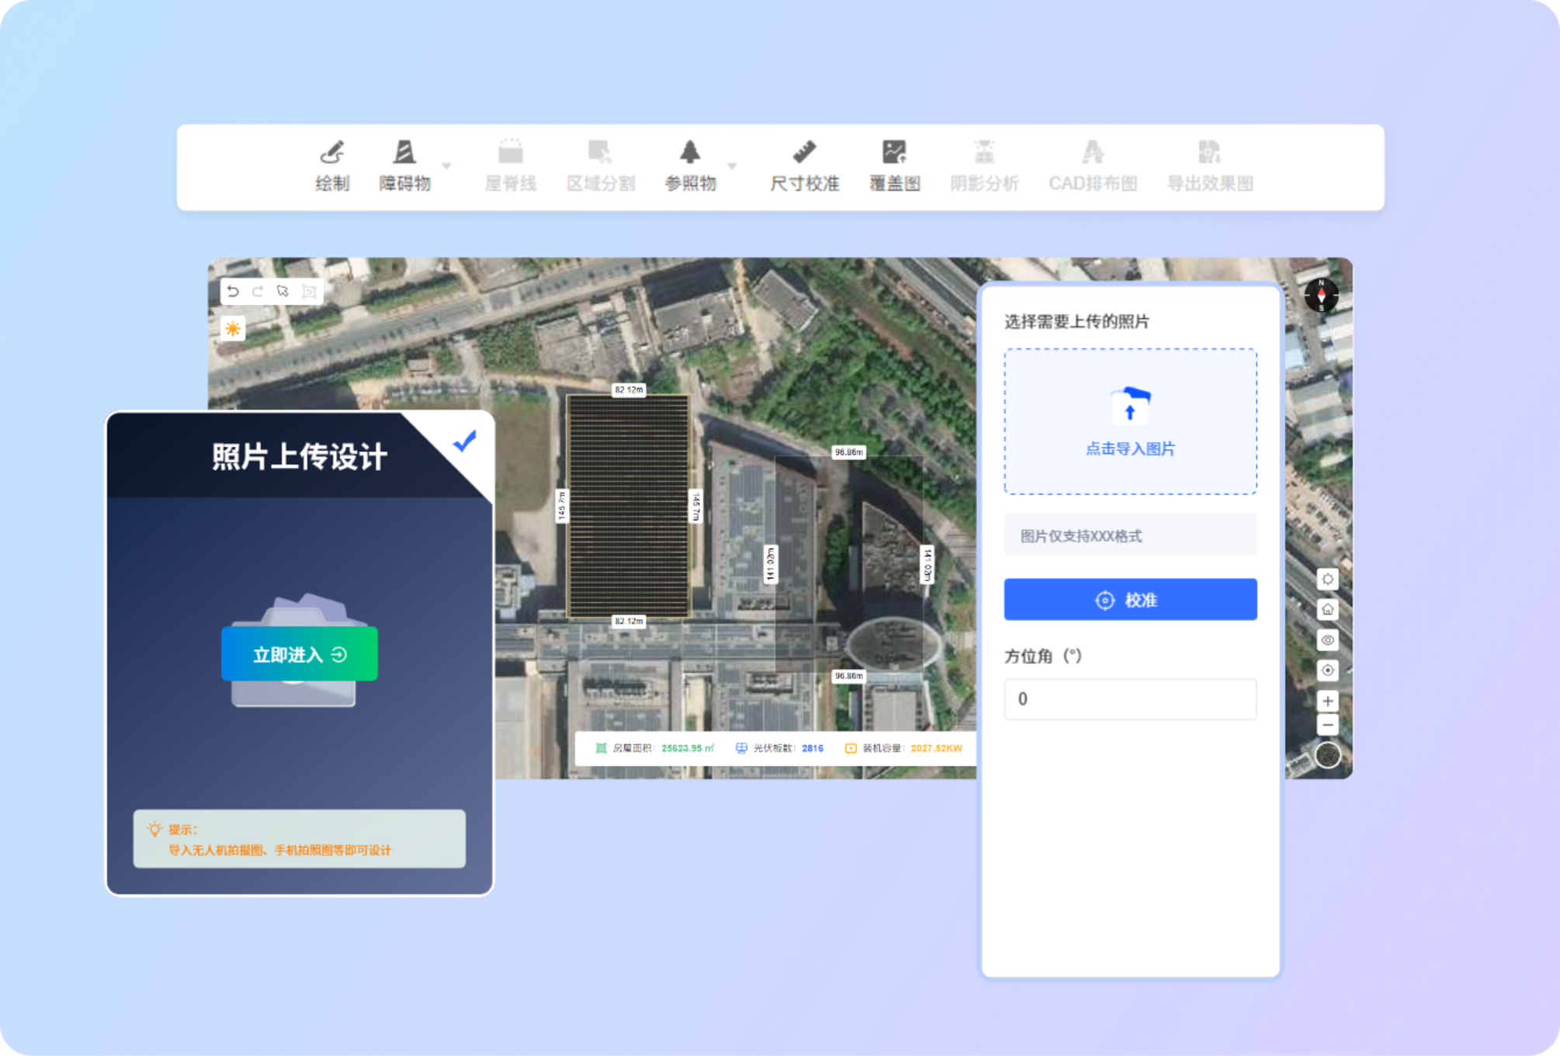Screen dimensions: 1560x1056
Task: Click the 障碍物 obstacle cone icon
Action: (404, 152)
